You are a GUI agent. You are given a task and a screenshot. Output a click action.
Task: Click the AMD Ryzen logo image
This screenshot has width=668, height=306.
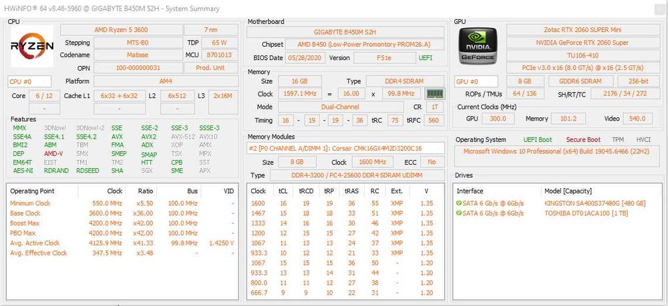pos(32,46)
